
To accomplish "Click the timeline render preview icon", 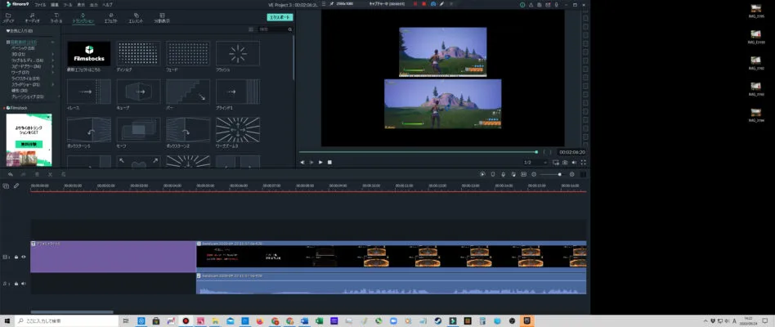I will coord(483,174).
